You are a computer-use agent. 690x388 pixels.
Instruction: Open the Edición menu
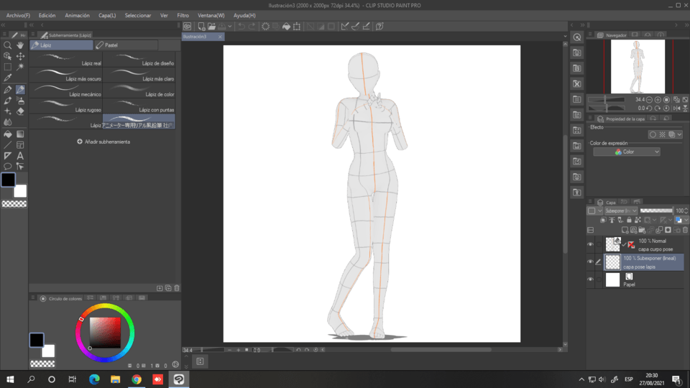(47, 15)
